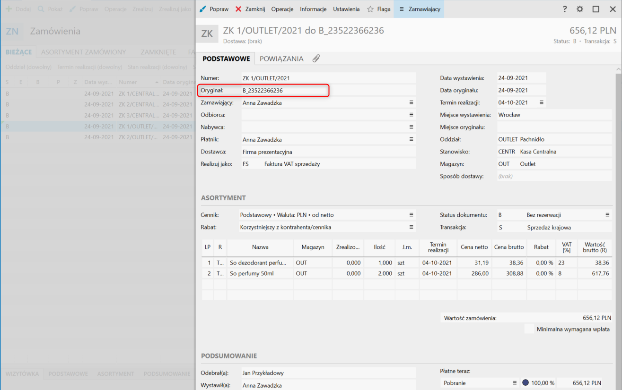The height and width of the screenshot is (390, 622).
Task: Click the Flaga star icon
Action: [x=370, y=9]
